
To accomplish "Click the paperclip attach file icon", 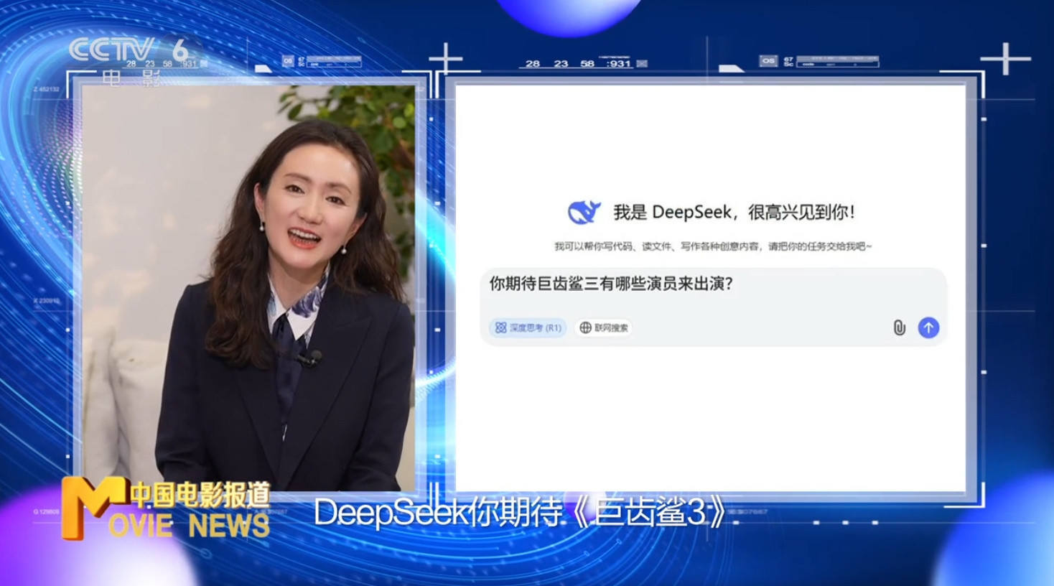I will (x=899, y=327).
